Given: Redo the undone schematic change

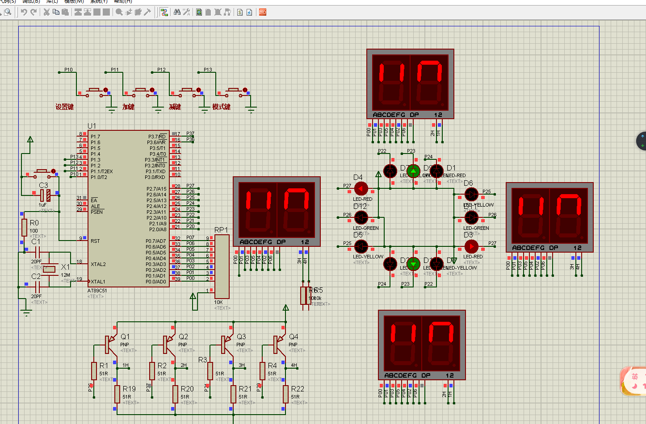Looking at the screenshot, I should click(34, 12).
